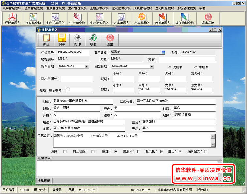Image resolution: width=247 pixels, height=194 pixels.
Task: Open 生产送库录入 toolbar icon
Action: pyautogui.click(x=100, y=19)
